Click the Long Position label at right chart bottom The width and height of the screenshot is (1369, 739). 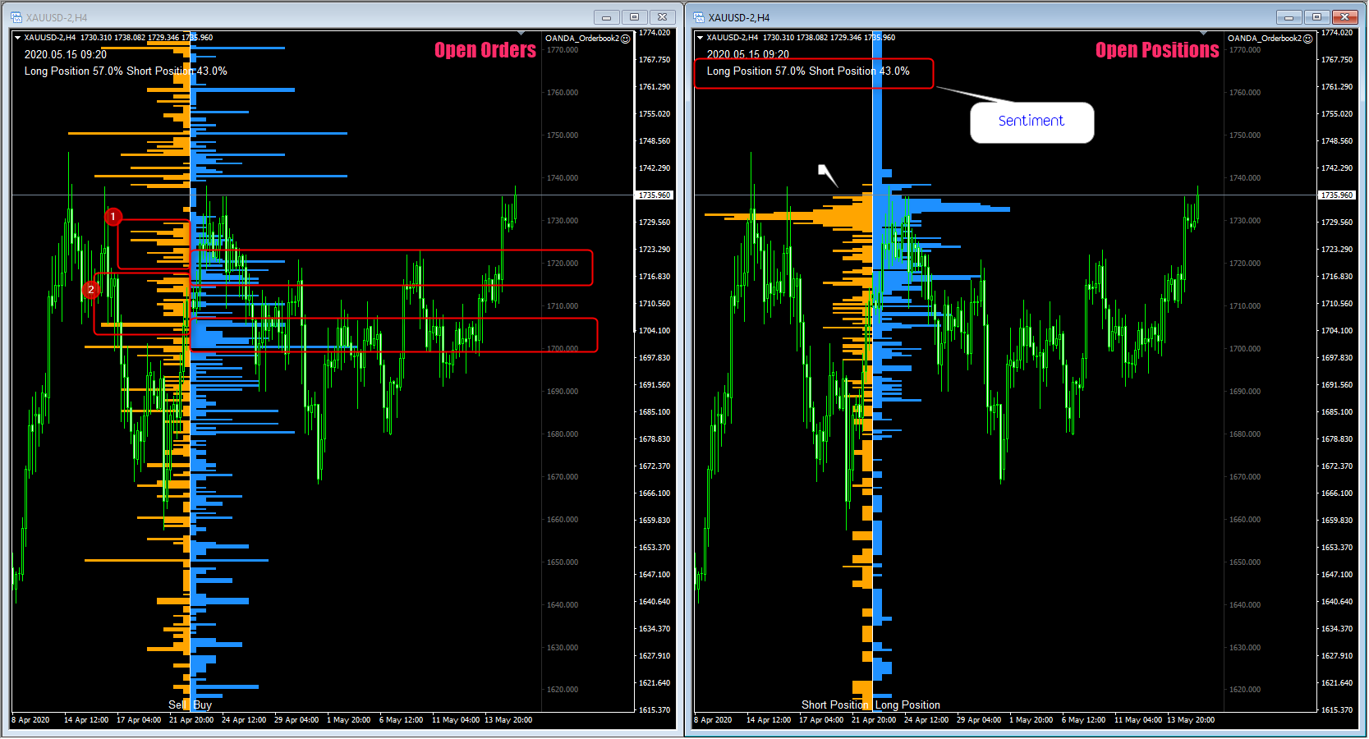pyautogui.click(x=907, y=705)
